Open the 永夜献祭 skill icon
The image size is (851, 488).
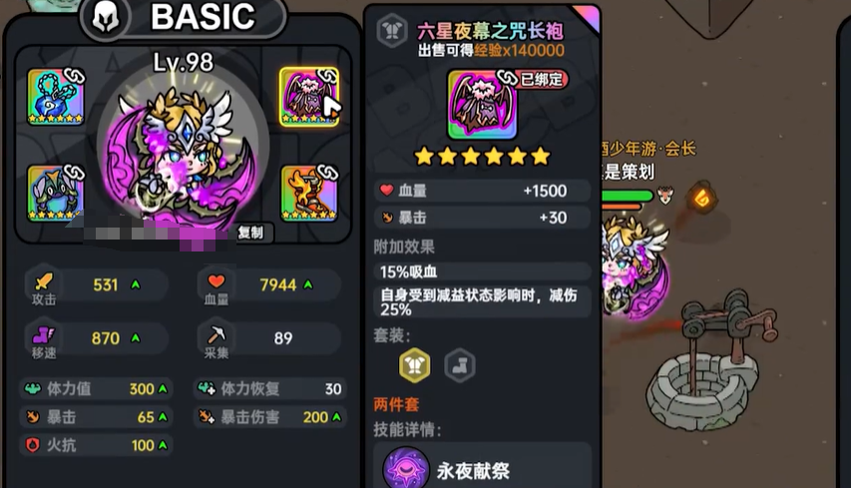pyautogui.click(x=406, y=469)
